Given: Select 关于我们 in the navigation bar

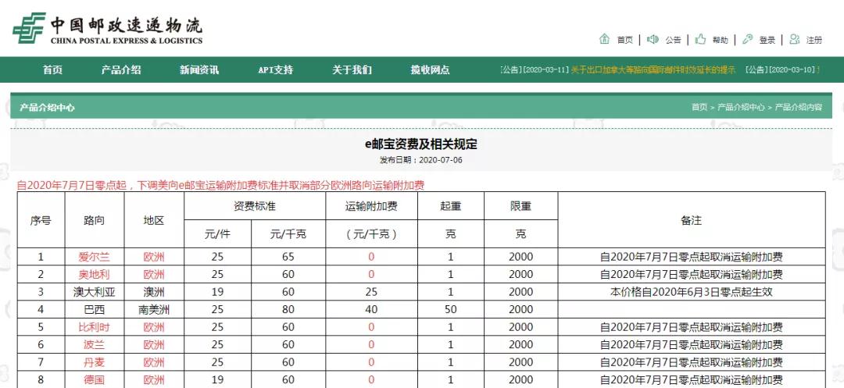Looking at the screenshot, I should tap(352, 69).
